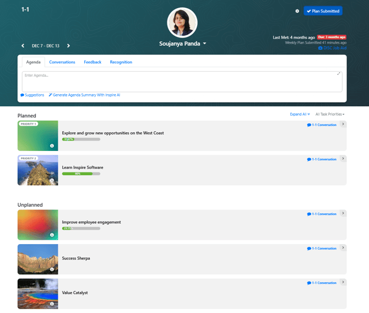Viewport: 369px width, 313px height.
Task: Open the Suggestions link
Action: pos(32,95)
